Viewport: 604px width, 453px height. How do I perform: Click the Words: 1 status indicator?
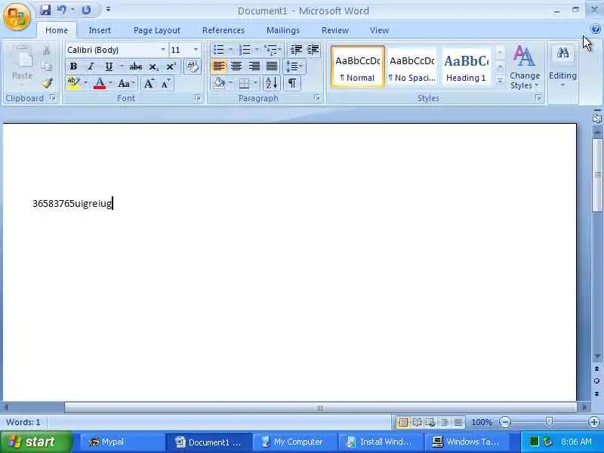coord(23,422)
